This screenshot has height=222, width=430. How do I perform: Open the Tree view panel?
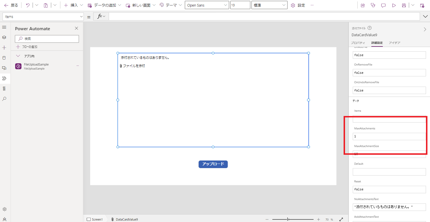4,37
